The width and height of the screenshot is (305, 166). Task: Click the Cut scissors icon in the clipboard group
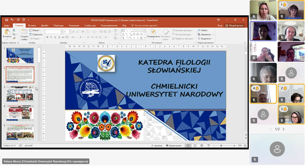14,30
